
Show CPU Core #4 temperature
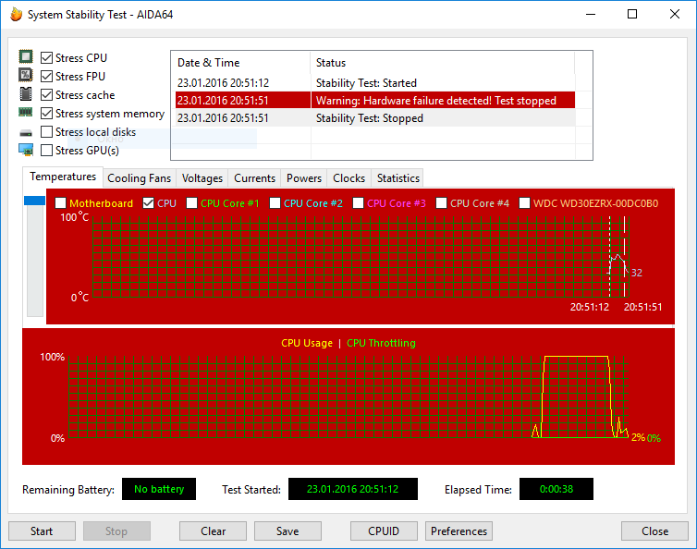tap(442, 203)
